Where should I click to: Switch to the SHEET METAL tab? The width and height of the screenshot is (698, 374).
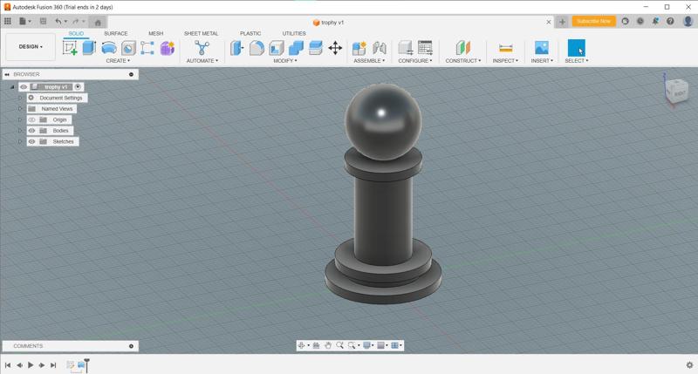pyautogui.click(x=201, y=33)
